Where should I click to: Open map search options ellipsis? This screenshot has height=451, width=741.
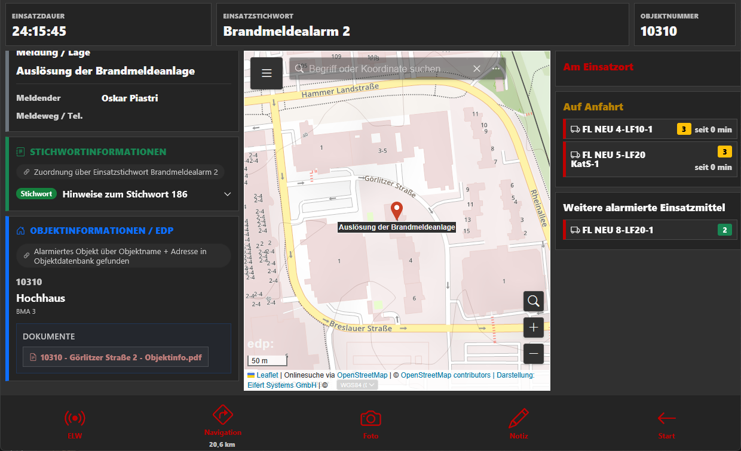pos(496,69)
